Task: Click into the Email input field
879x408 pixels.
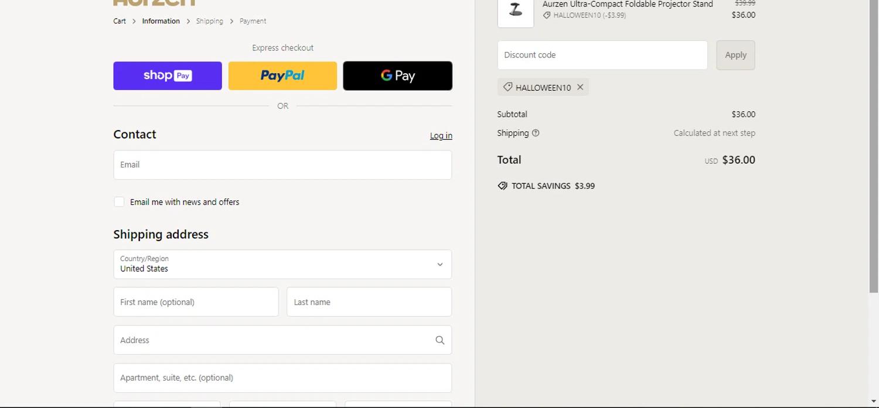Action: tap(282, 165)
